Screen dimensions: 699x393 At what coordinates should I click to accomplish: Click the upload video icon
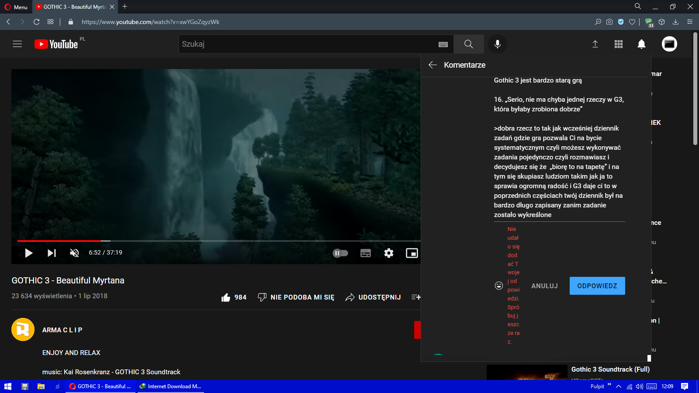(x=595, y=44)
